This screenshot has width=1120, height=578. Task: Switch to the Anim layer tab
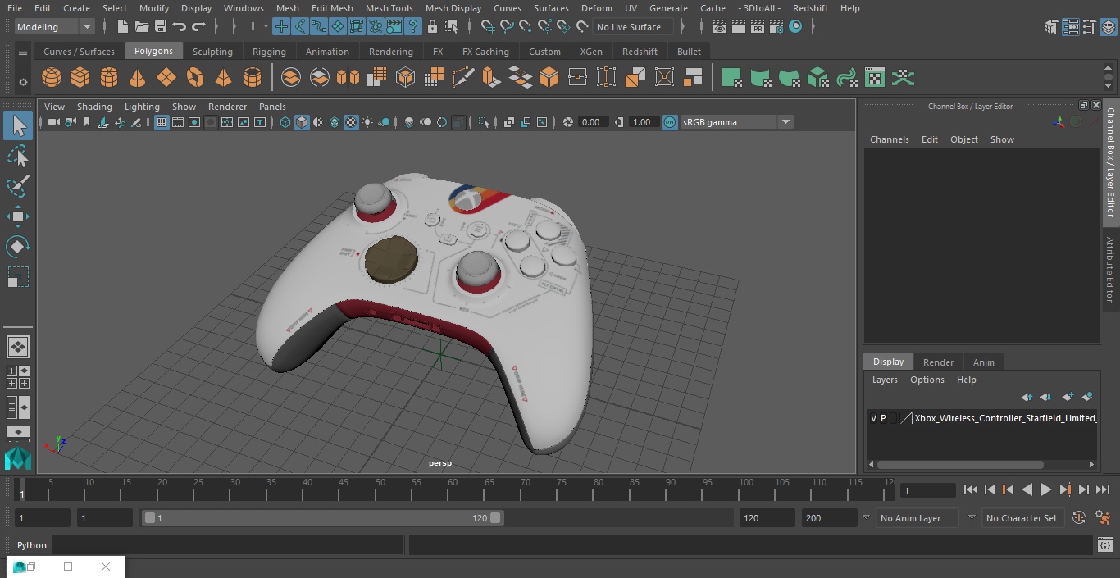pos(983,362)
